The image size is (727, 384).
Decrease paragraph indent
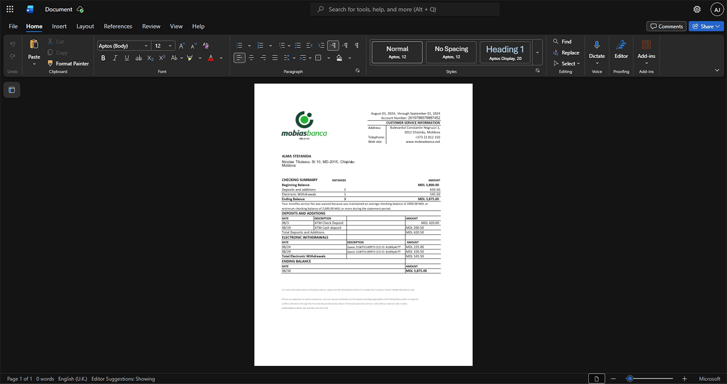(310, 46)
